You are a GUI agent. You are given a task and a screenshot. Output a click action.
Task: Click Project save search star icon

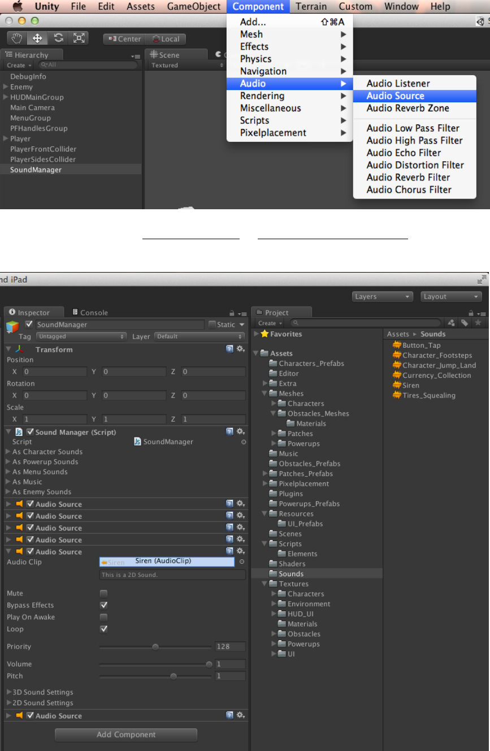click(478, 323)
